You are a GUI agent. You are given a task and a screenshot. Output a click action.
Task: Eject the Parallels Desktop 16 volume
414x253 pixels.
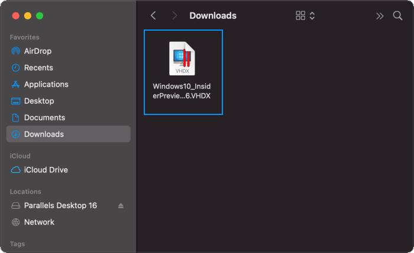pos(121,206)
